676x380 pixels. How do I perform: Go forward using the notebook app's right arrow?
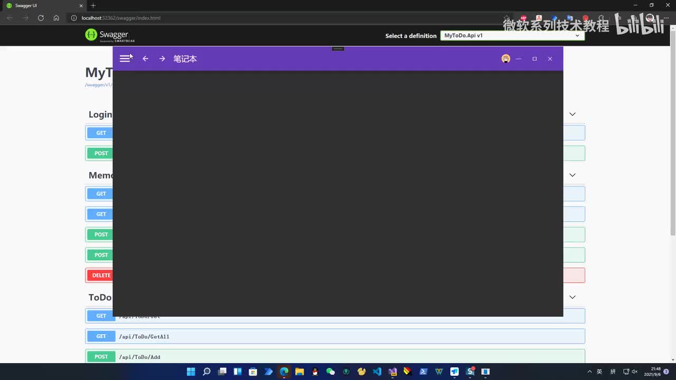click(162, 59)
